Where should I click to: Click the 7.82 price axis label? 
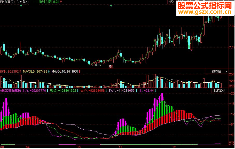(232, 26)
